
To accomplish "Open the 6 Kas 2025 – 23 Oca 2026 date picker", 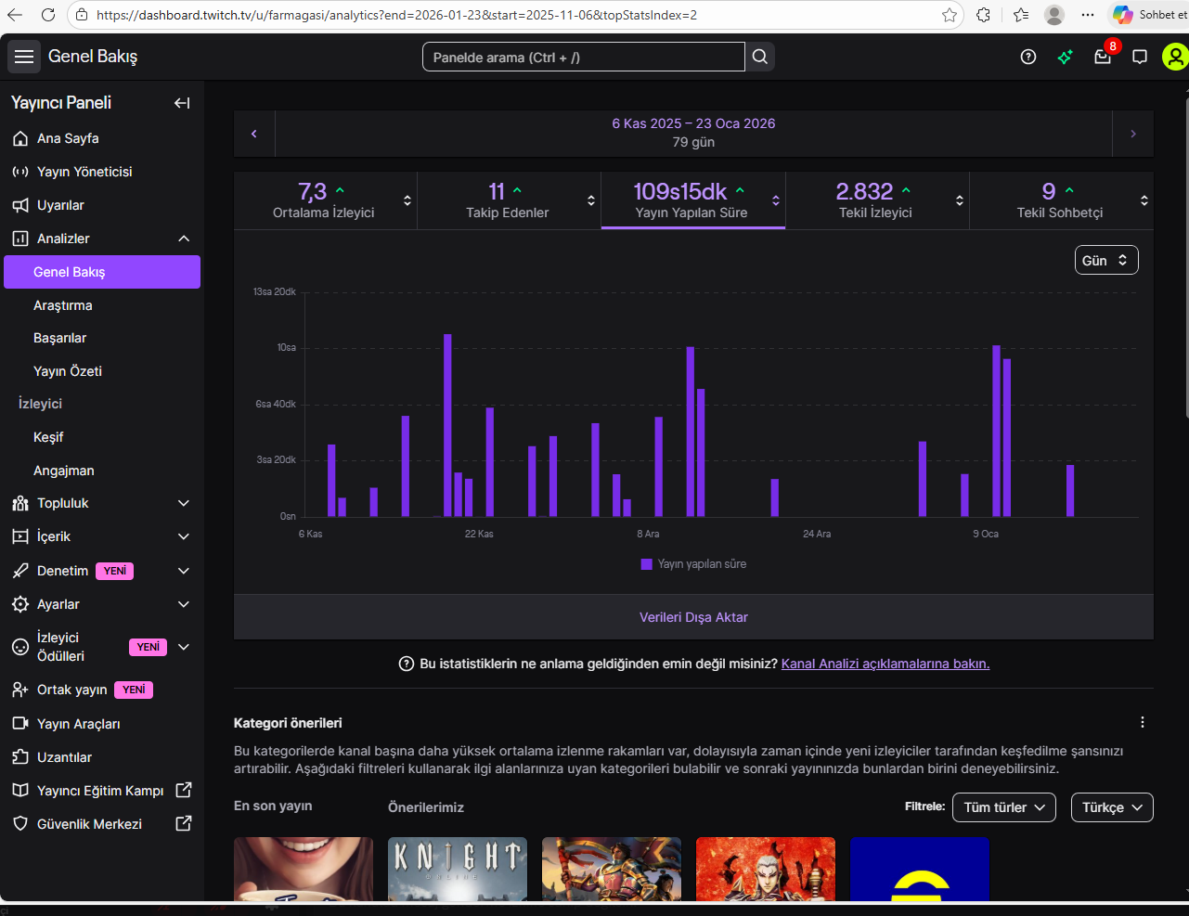I will pos(693,133).
